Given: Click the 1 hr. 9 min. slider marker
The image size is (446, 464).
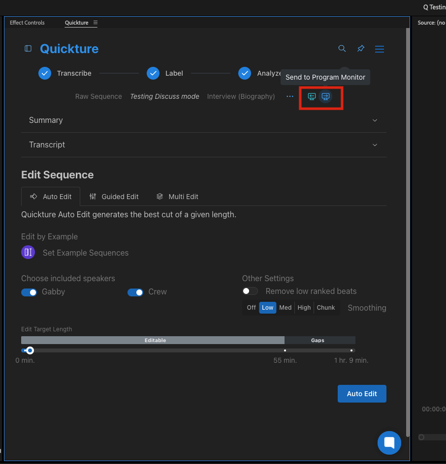Looking at the screenshot, I should [x=351, y=350].
